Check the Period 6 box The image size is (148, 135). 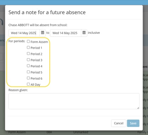point(28,78)
